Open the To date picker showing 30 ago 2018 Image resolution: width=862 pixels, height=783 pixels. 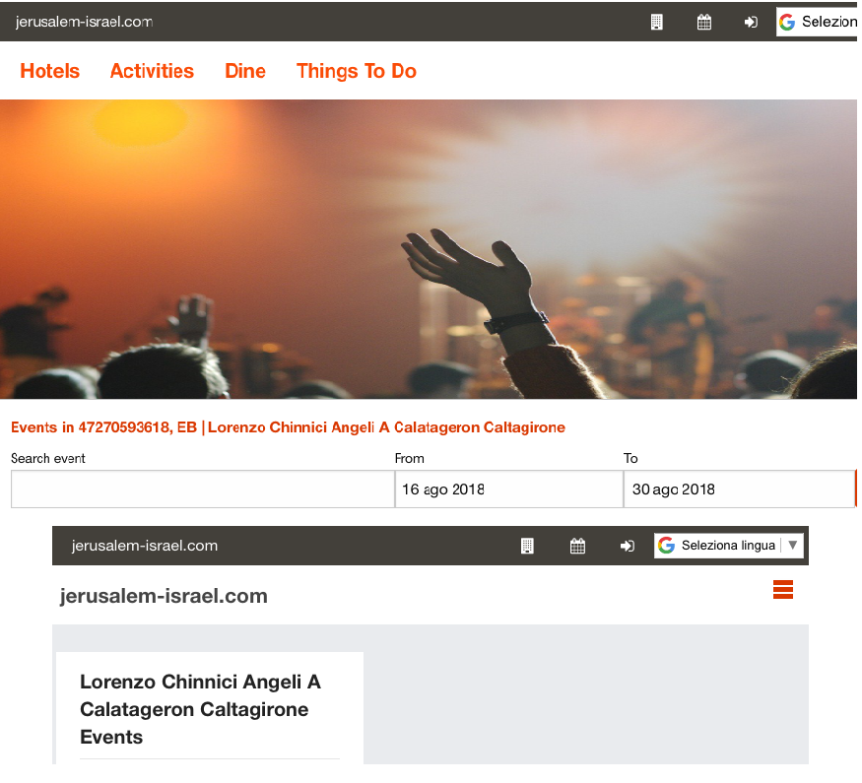pyautogui.click(x=740, y=489)
